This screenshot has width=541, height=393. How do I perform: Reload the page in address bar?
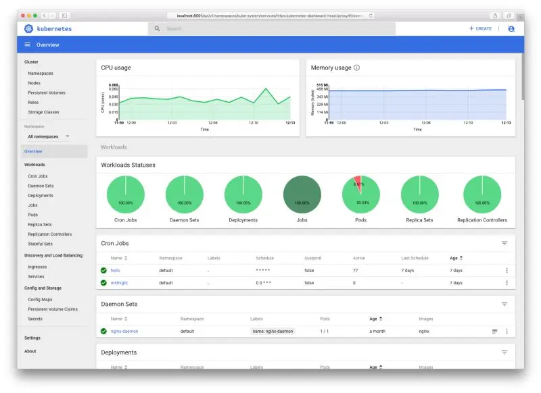coord(371,16)
